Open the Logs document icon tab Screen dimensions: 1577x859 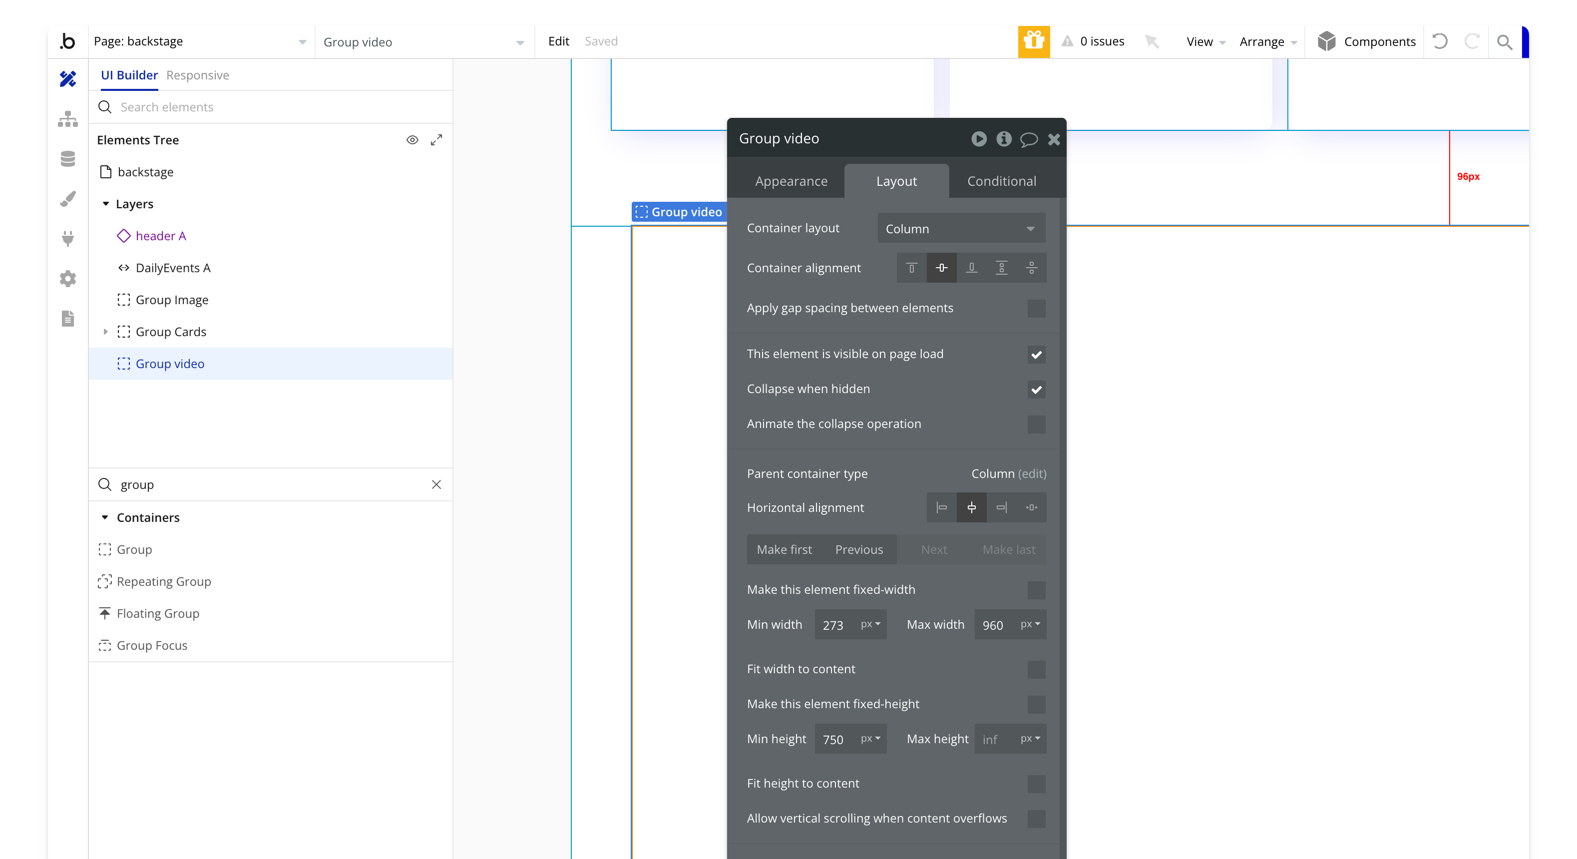[x=68, y=318]
